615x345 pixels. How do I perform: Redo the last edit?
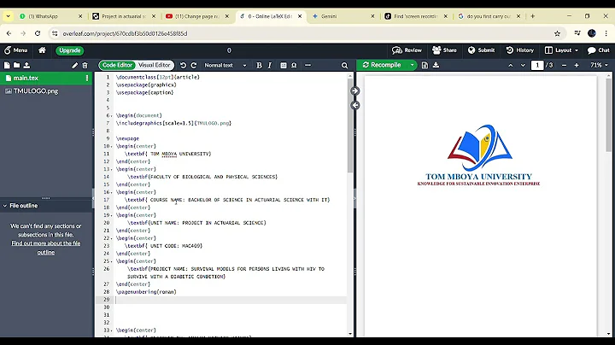[x=194, y=66]
